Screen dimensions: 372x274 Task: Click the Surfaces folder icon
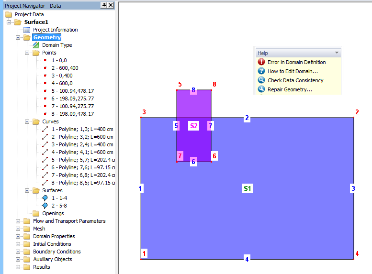[36, 190]
